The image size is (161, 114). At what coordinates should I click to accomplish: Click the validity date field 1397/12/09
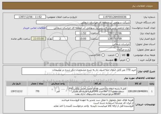pos(115,39)
